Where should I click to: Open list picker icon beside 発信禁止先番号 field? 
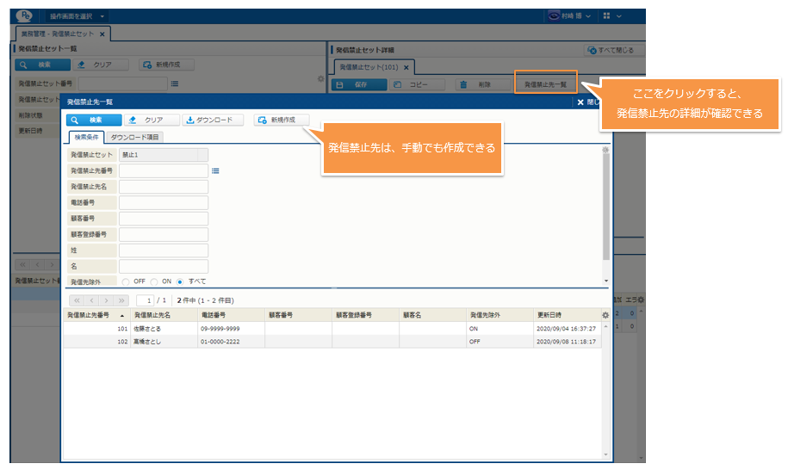click(x=215, y=170)
